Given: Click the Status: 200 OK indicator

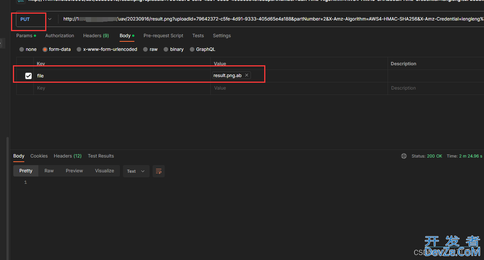Looking at the screenshot, I should 427,156.
